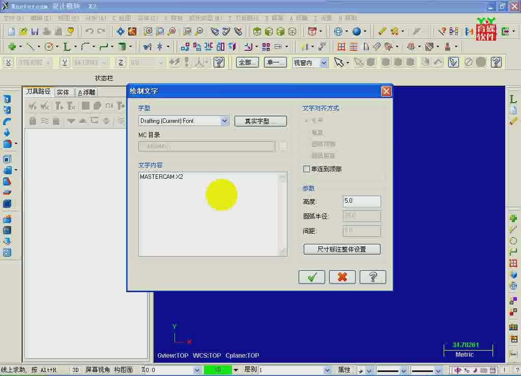Viewport: 521px width, 376px height.
Task: Open the 字型 Drafting Font dropdown
Action: pyautogui.click(x=224, y=121)
